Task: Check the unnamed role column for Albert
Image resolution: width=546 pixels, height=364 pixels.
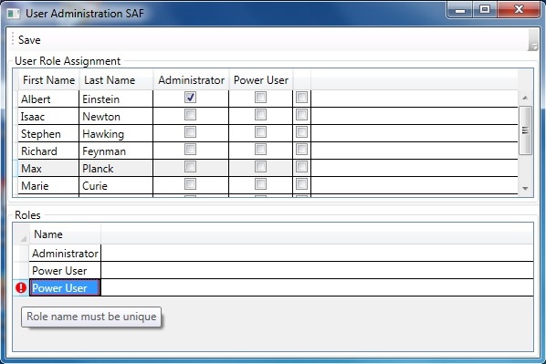Action: tap(301, 97)
